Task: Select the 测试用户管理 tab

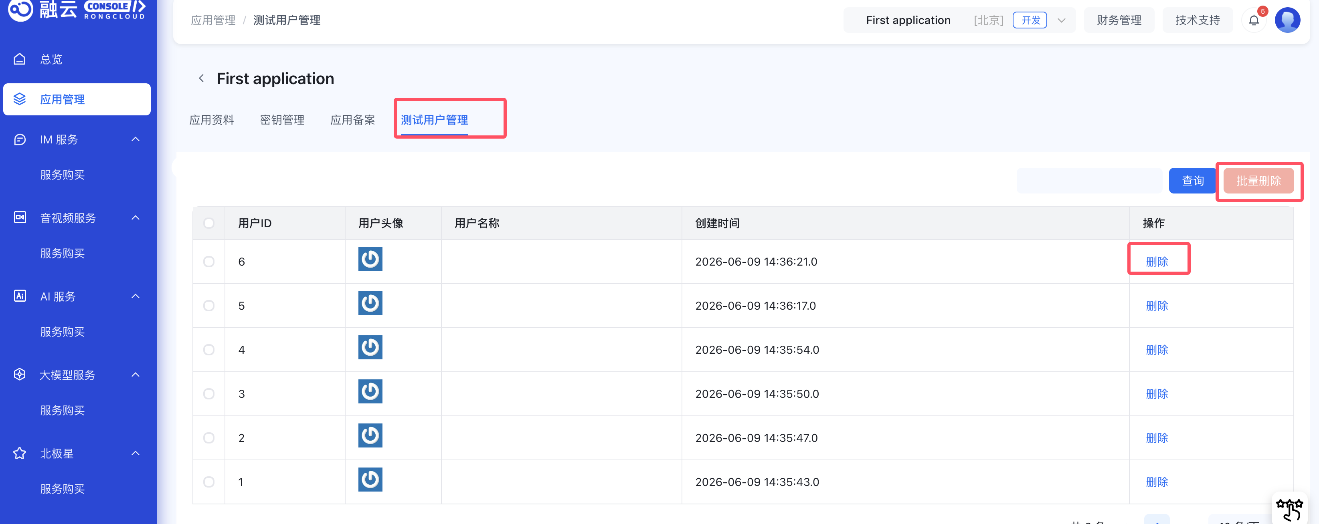Action: coord(434,120)
